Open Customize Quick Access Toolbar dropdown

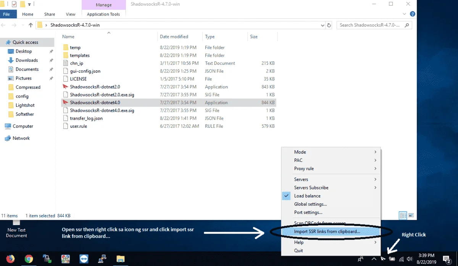tap(29, 4)
